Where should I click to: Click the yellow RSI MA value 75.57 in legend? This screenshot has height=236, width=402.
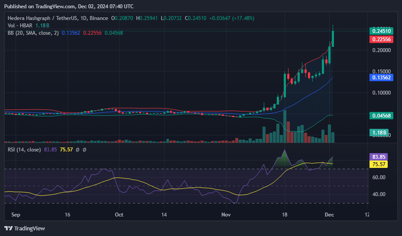[x=66, y=150]
